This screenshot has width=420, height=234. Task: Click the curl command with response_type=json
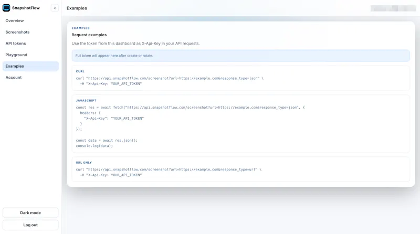[x=170, y=79]
